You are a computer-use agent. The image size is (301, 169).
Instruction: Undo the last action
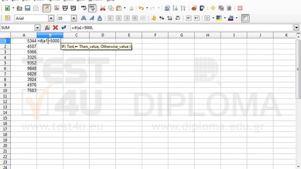141,8
